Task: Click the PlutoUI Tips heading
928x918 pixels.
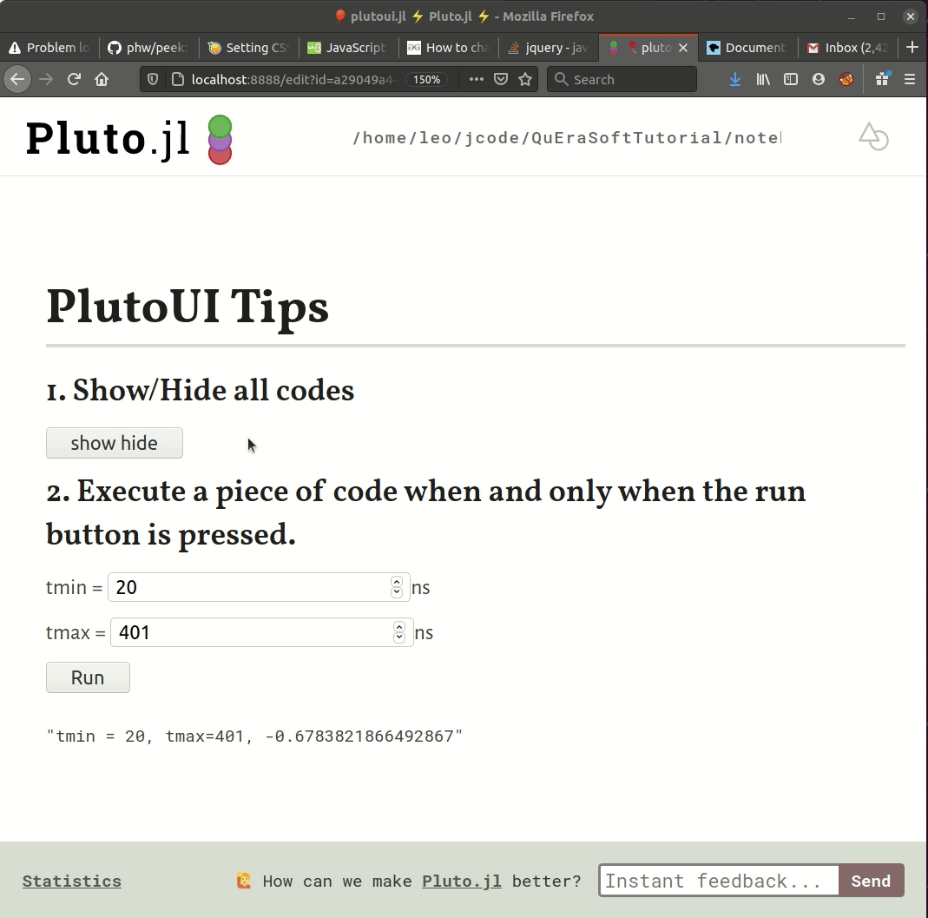Action: [187, 307]
